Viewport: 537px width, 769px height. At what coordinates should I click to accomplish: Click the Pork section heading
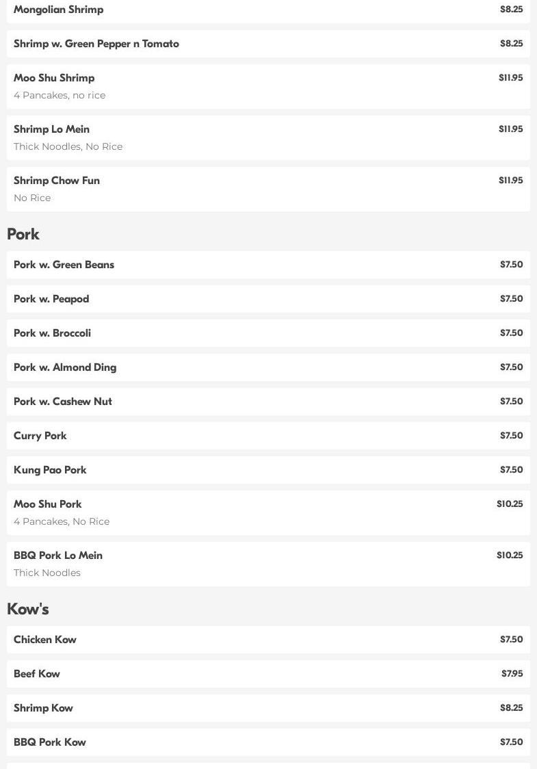(x=23, y=234)
